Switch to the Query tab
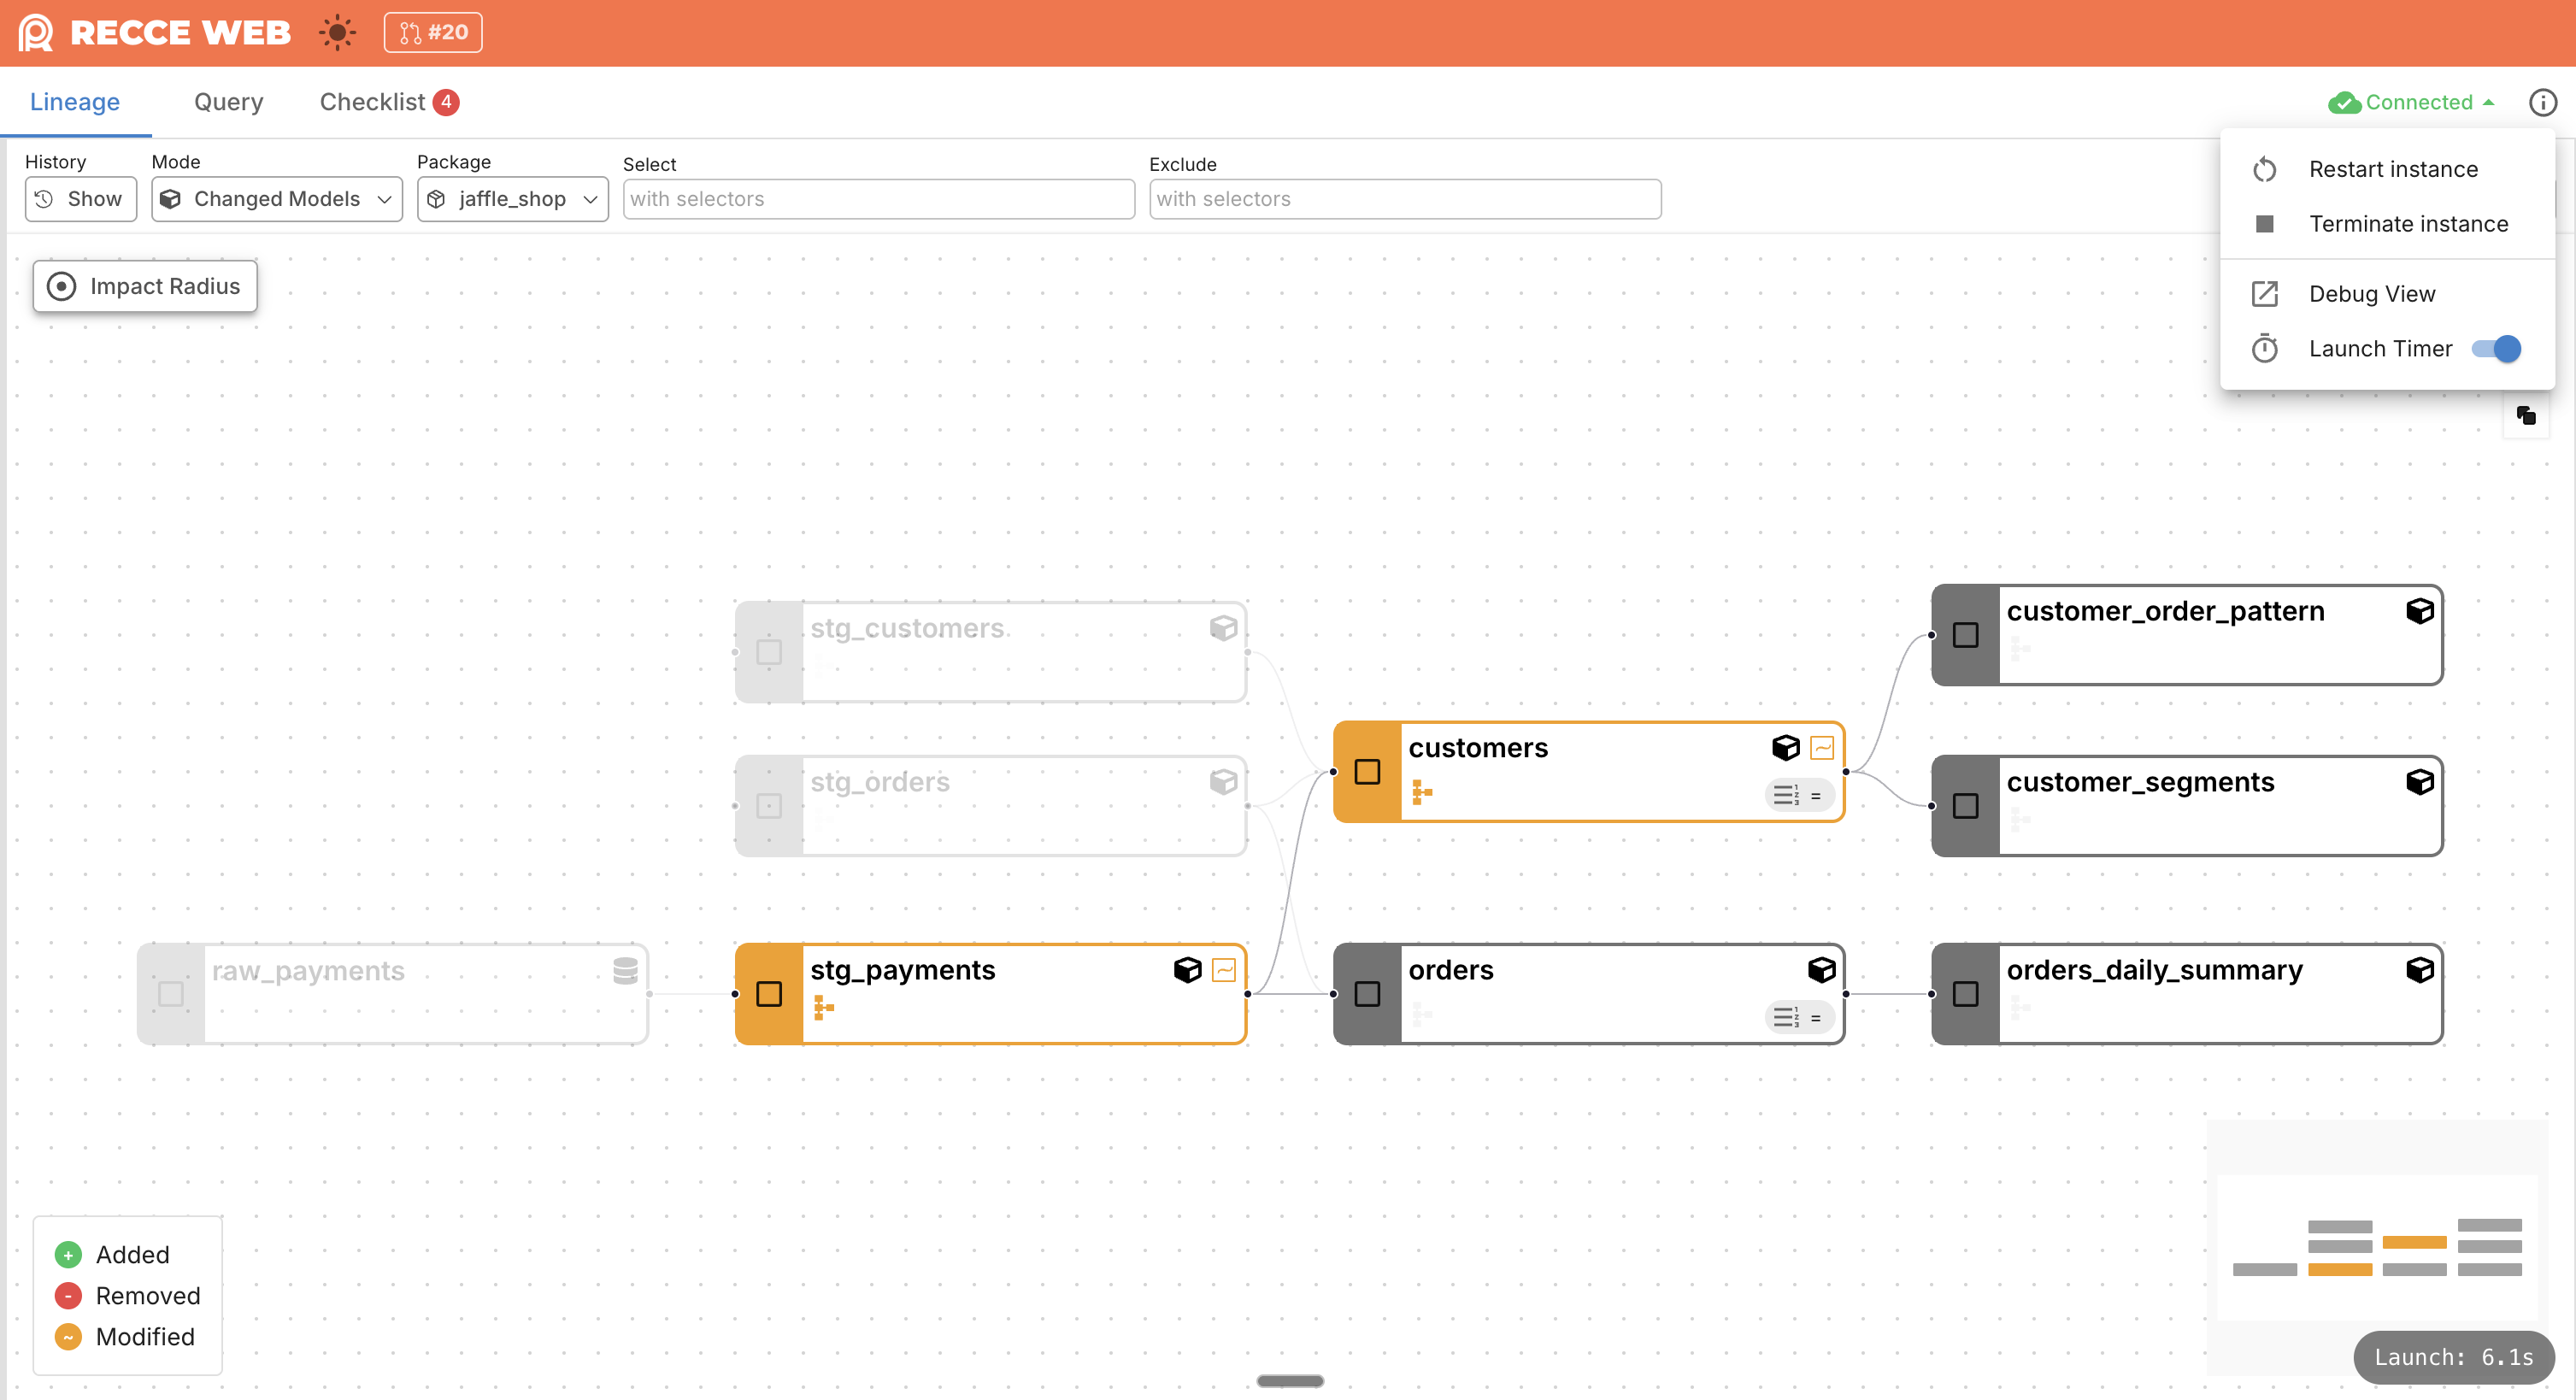The width and height of the screenshot is (2576, 1400). [x=227, y=101]
